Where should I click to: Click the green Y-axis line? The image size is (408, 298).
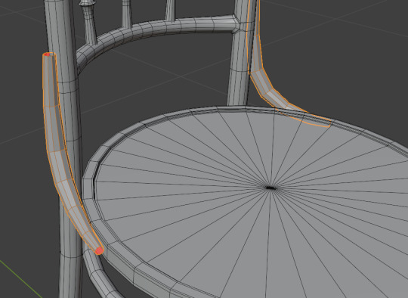coord(21,278)
